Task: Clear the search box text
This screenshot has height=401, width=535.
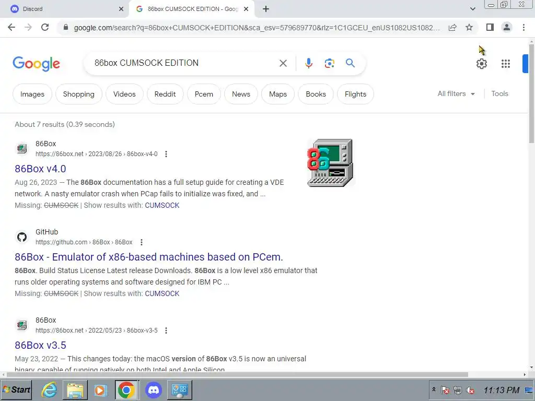Action: click(283, 63)
